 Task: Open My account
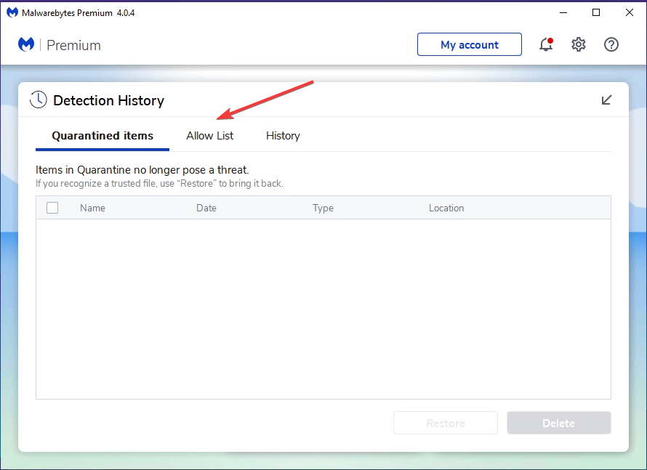[470, 44]
